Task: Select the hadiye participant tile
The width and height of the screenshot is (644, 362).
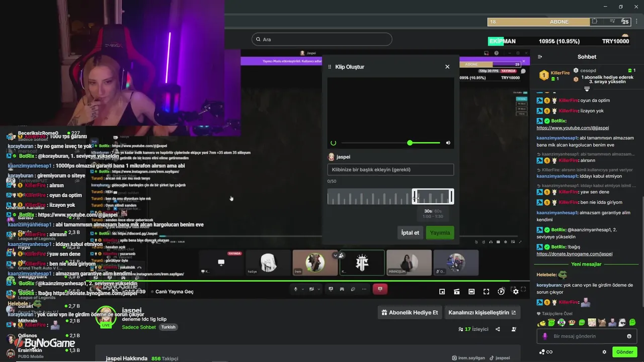Action: (x=268, y=262)
